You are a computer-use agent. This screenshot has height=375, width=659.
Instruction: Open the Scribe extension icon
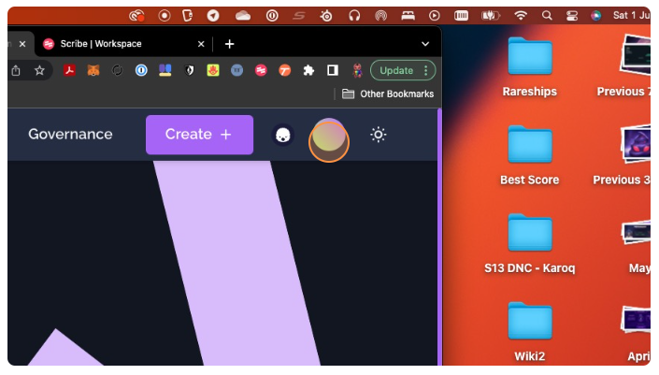[261, 70]
